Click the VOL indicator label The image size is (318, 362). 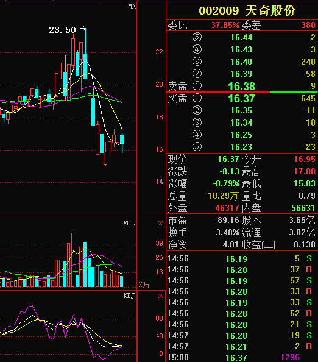(x=129, y=223)
